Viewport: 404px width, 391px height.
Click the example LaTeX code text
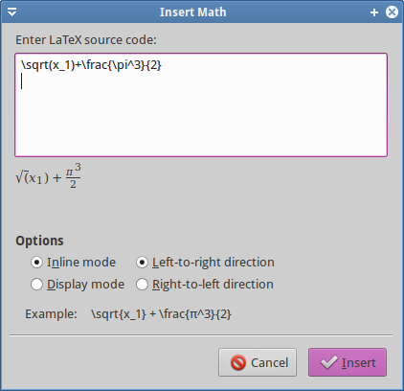161,314
